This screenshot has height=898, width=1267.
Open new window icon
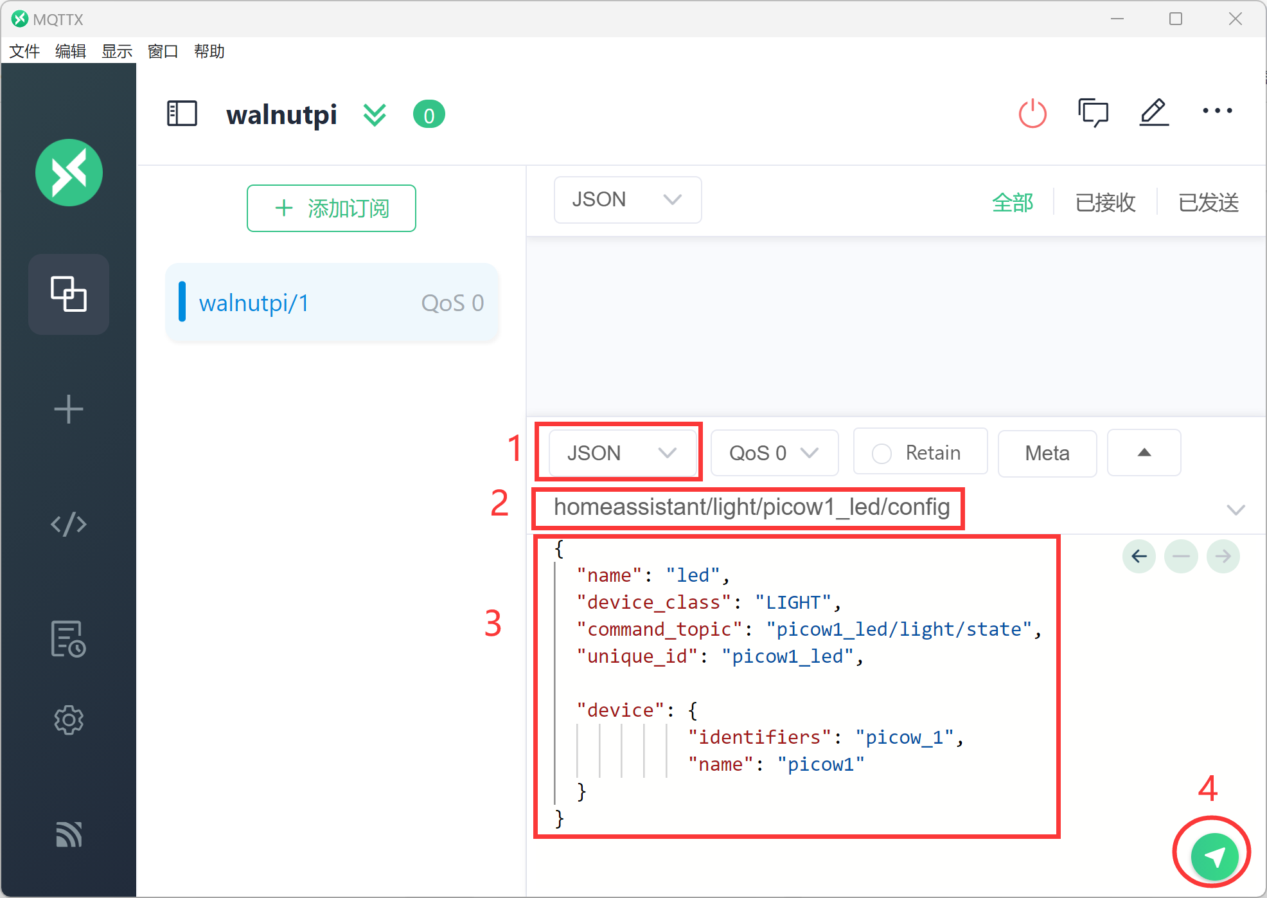(x=1093, y=112)
